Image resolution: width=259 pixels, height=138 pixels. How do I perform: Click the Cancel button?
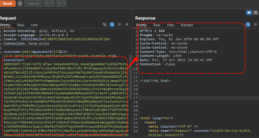33,3
